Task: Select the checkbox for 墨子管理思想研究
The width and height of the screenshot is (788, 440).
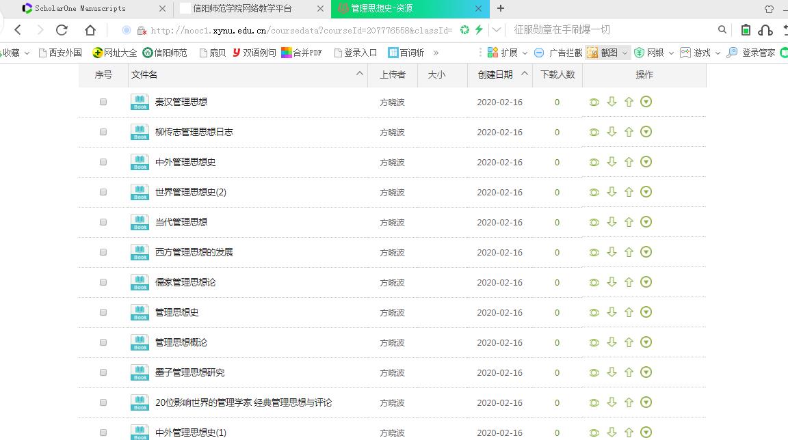Action: tap(103, 372)
